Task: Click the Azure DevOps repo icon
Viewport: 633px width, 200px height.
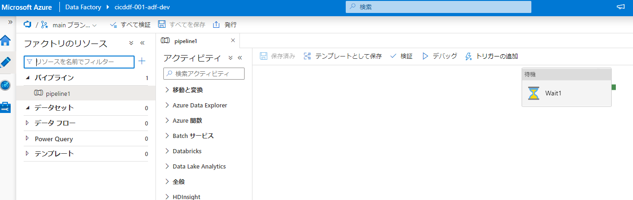Action: tap(27, 25)
